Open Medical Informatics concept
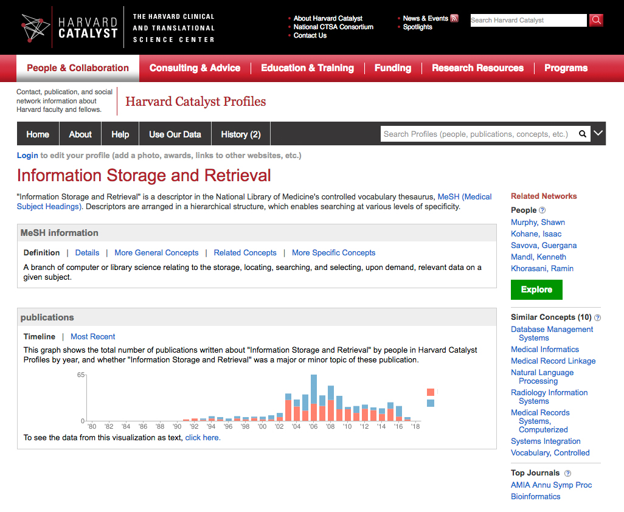Image resolution: width=624 pixels, height=512 pixels. pyautogui.click(x=545, y=349)
